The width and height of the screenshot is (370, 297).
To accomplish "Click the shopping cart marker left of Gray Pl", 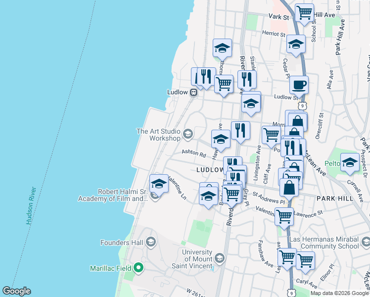I will point(232,195).
